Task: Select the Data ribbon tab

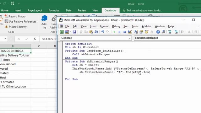Action: (68, 10)
